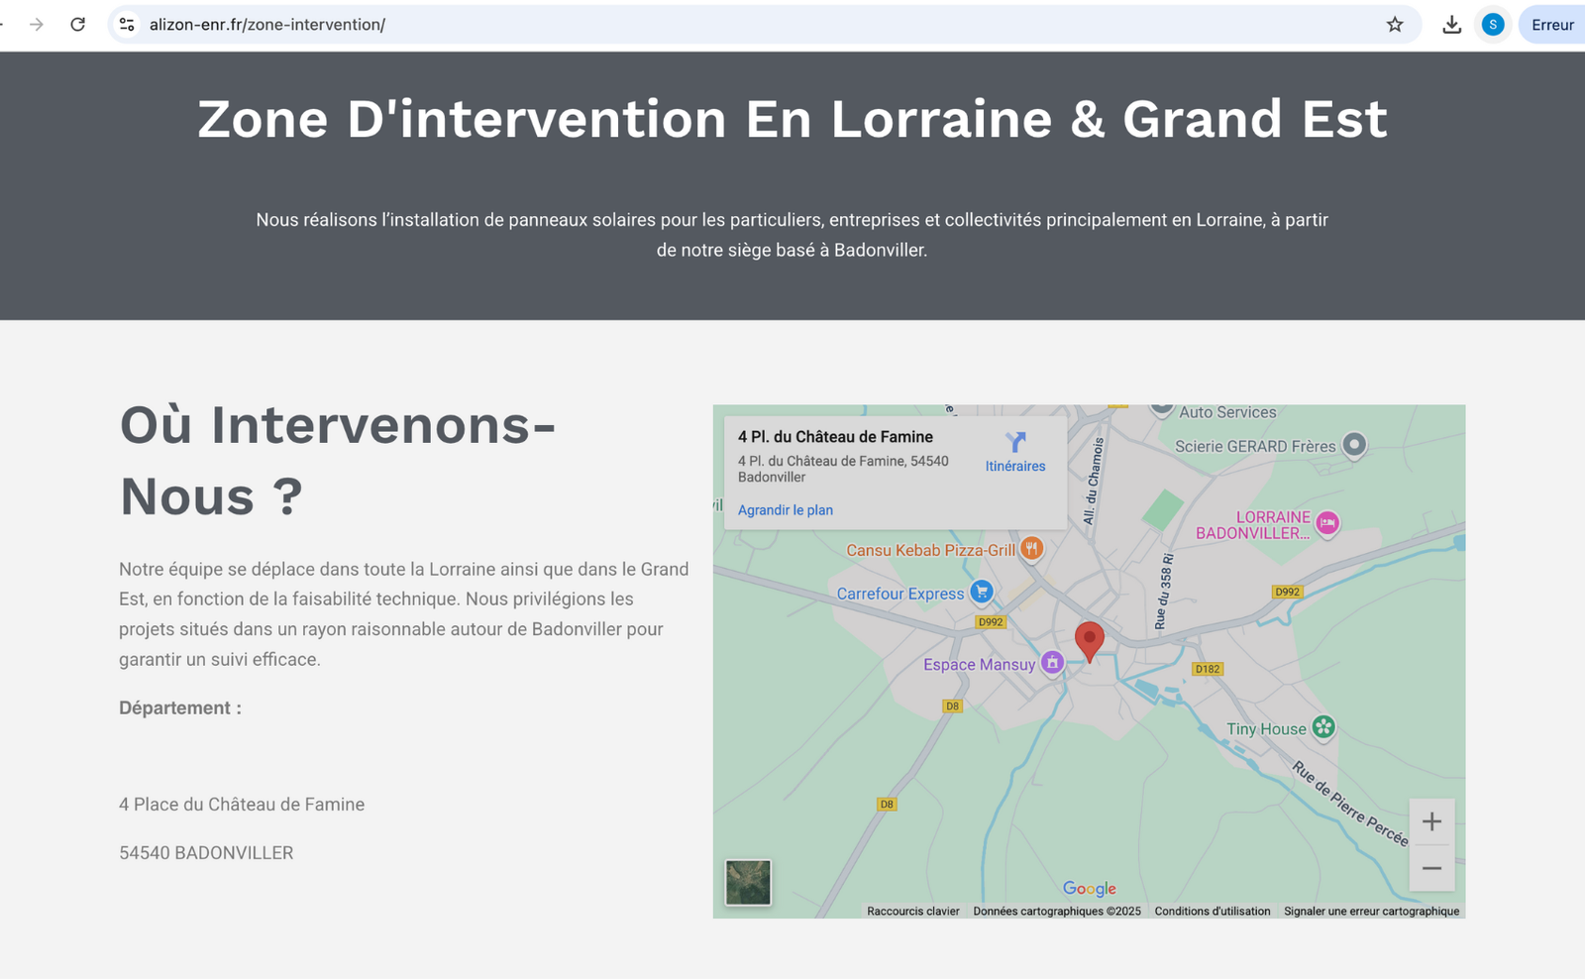1585x979 pixels.
Task: Click the Scierie GERARD Frères gray marker
Action: coord(1353,445)
